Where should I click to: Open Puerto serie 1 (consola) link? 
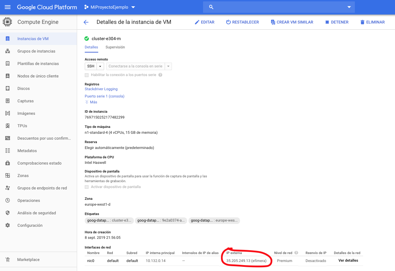pos(104,96)
